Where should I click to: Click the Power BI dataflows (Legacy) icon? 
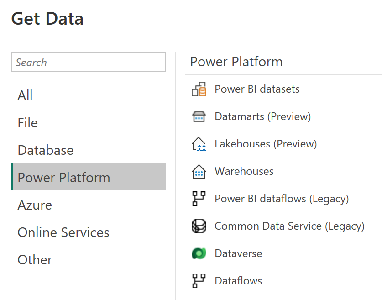(199, 199)
